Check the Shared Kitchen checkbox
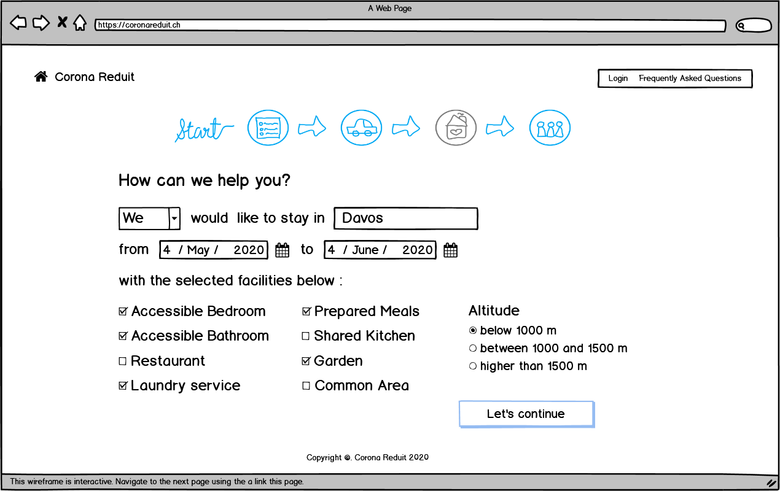The image size is (780, 491). tap(306, 336)
